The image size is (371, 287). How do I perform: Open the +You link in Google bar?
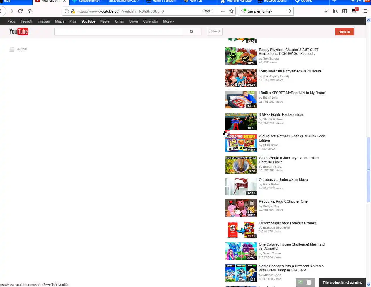(x=11, y=21)
